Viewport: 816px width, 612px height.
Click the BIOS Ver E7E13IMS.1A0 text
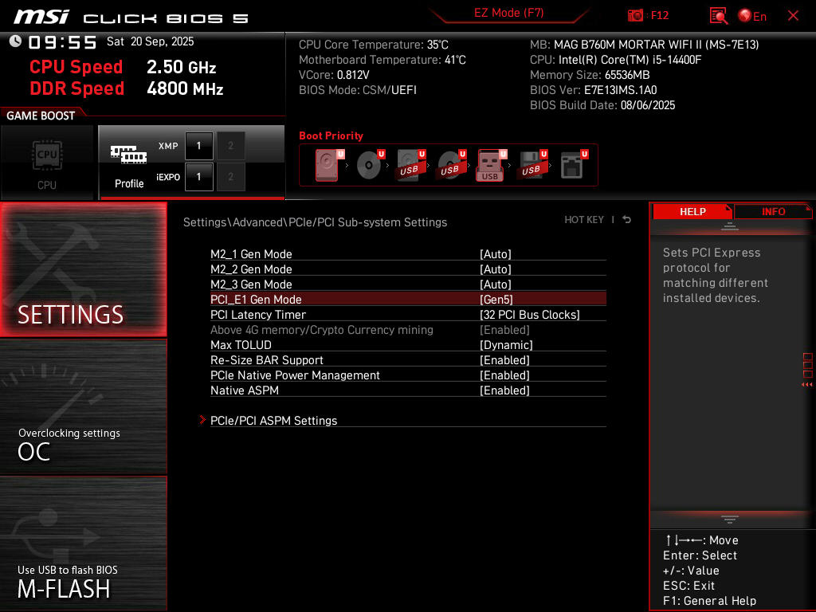point(593,90)
